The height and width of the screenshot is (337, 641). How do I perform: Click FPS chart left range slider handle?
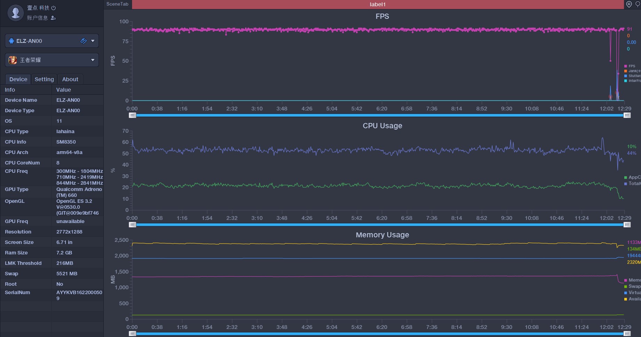tap(132, 115)
